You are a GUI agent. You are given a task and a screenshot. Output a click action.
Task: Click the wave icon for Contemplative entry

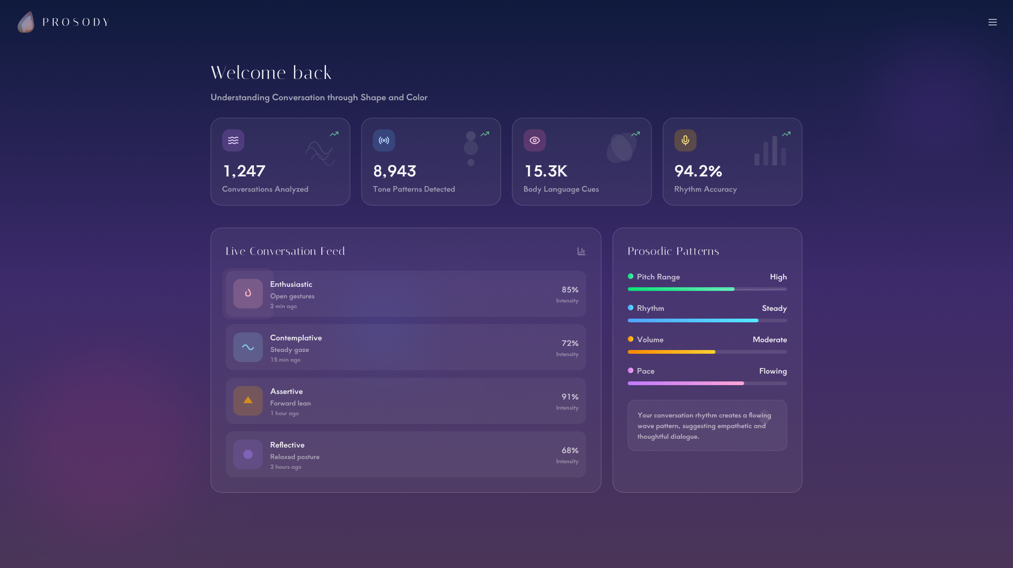(x=248, y=347)
